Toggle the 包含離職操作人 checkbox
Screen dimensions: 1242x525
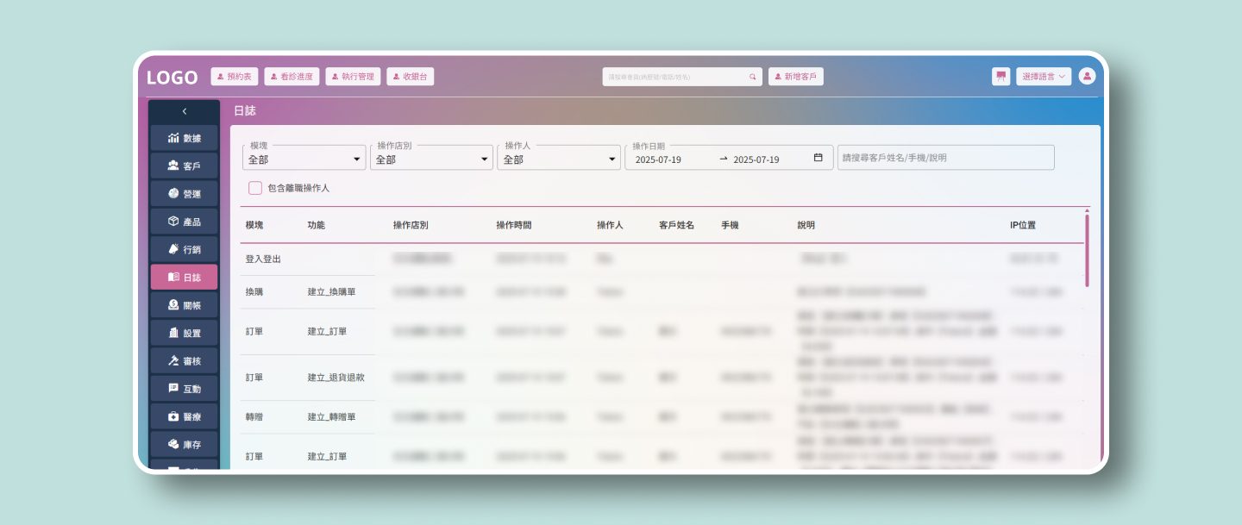[x=255, y=188]
